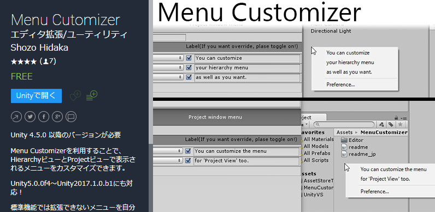The image size is (435, 212).
Task: Open dropdown left of 'your hierarchy menu'
Action: [x=168, y=68]
